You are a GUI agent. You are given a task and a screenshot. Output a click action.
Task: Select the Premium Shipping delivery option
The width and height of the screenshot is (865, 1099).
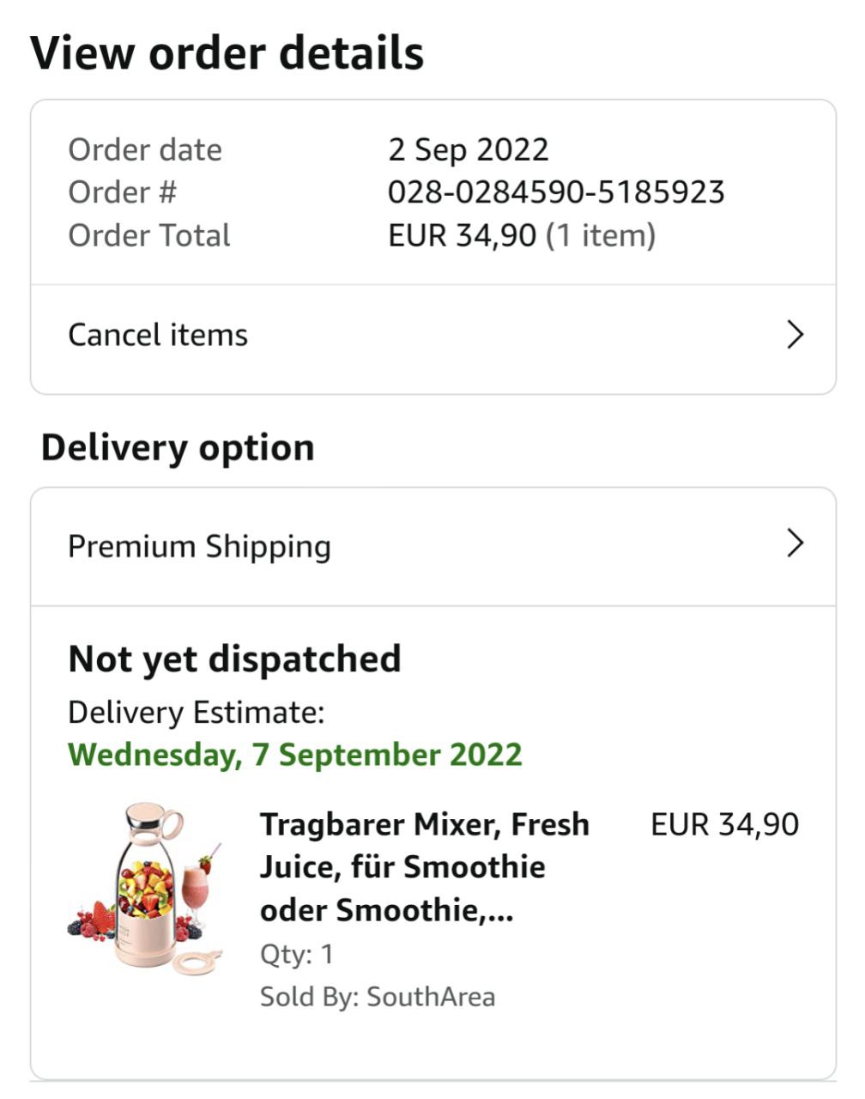click(x=199, y=547)
